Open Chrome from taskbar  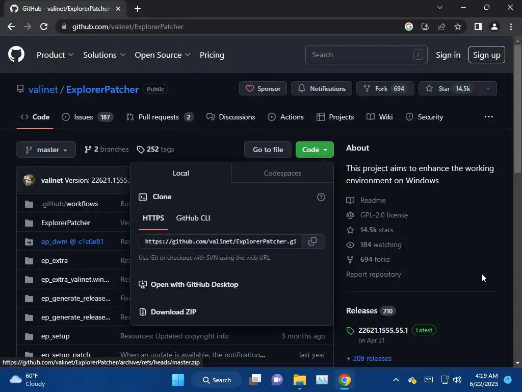pyautogui.click(x=344, y=380)
